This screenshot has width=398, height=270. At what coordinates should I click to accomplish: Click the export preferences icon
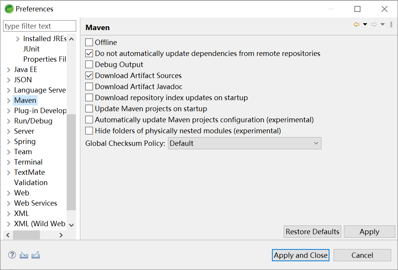click(36, 255)
